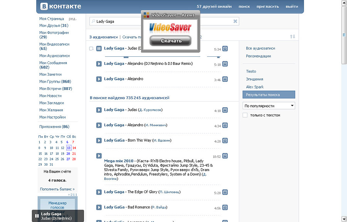Click the 'Пополнить баланс' link

[57, 189]
